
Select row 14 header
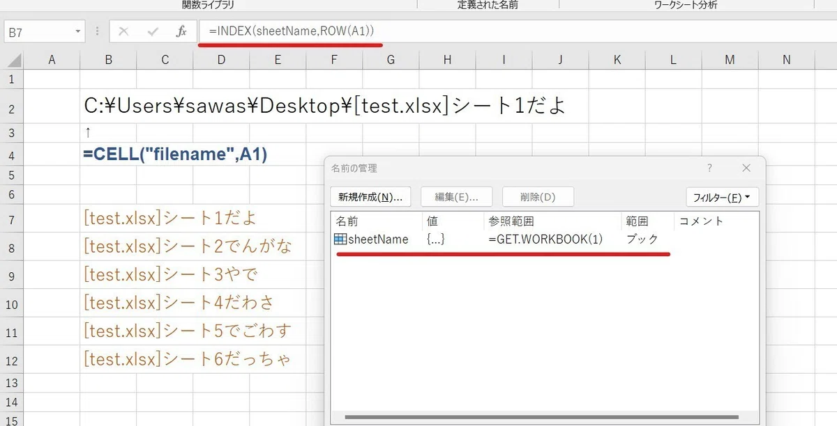[x=12, y=402]
